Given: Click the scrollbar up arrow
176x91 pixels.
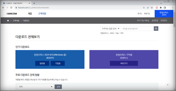Looking at the screenshot, I should coord(174,11).
